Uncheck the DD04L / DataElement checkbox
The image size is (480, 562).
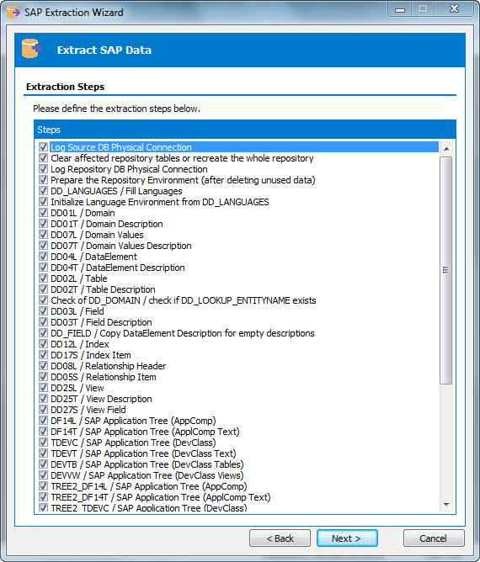(44, 257)
